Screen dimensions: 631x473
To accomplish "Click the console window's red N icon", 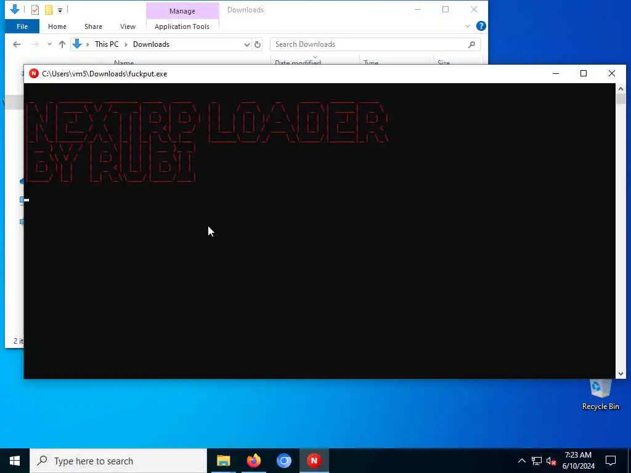I will (x=34, y=74).
